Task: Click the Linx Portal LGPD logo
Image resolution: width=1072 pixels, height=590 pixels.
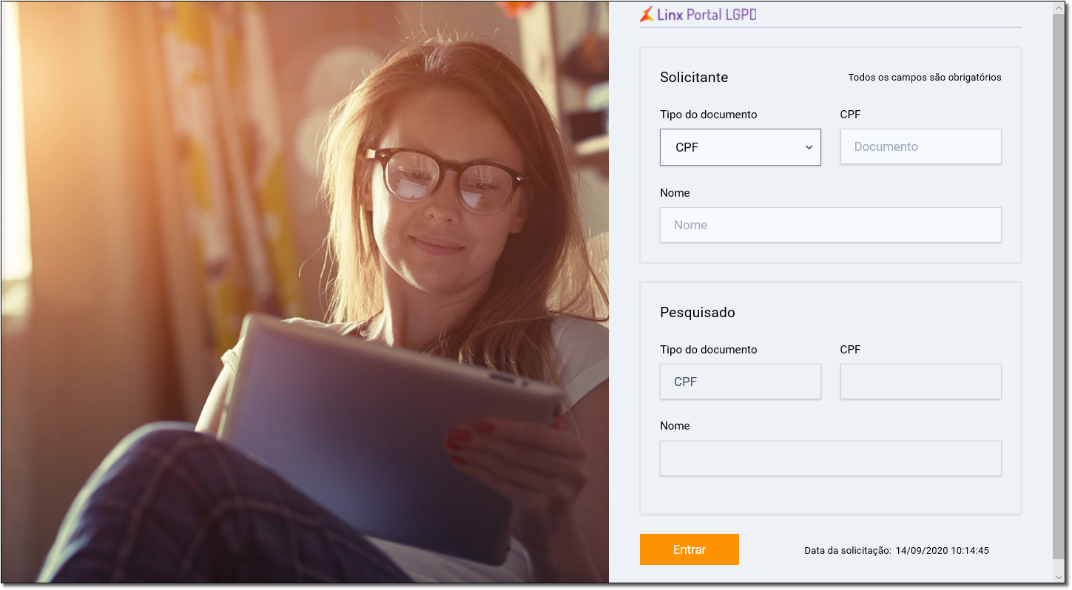Action: 698,14
